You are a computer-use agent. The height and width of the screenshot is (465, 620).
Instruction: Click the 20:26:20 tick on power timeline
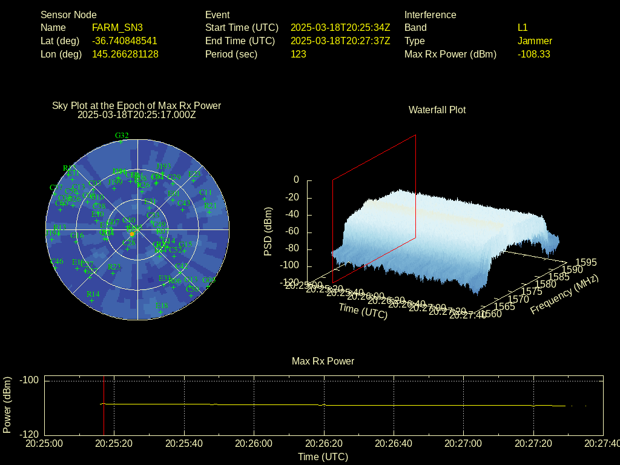(x=324, y=444)
